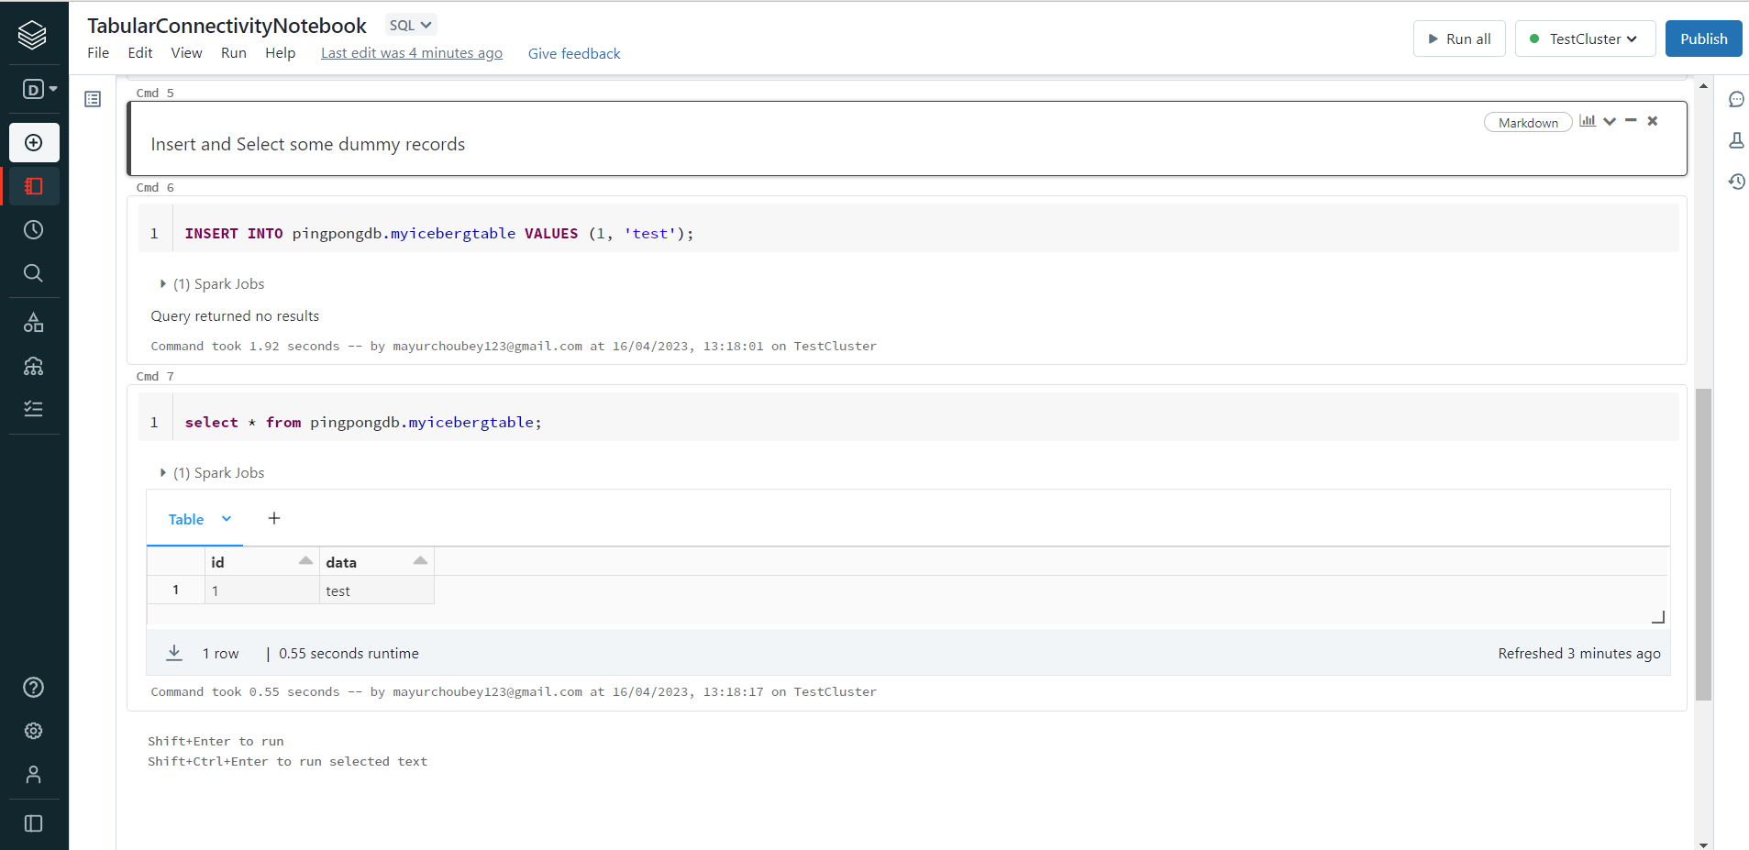The image size is (1749, 850).
Task: Open the MLflow experiments panel
Action: click(1737, 140)
